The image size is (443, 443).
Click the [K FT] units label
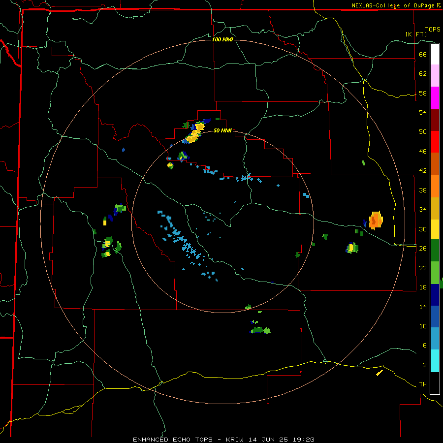tap(416, 34)
